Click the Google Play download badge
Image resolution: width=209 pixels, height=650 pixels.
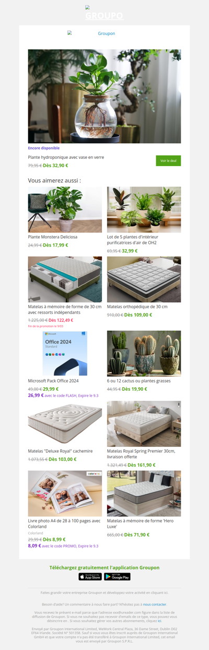click(117, 577)
